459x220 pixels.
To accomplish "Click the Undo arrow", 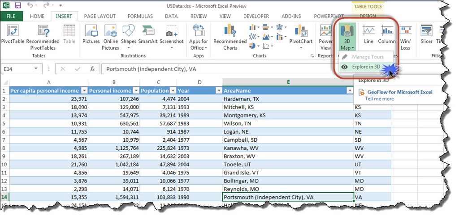I will pyautogui.click(x=30, y=5).
